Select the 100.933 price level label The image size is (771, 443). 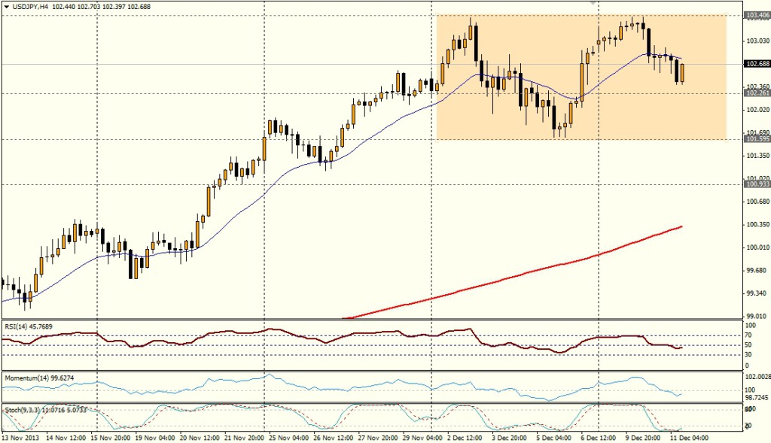coord(756,184)
